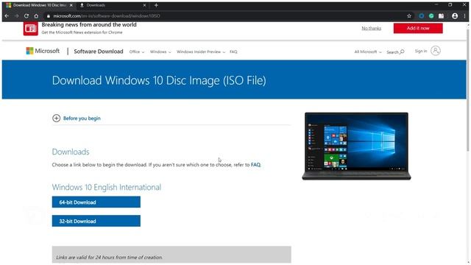The height and width of the screenshot is (265, 471).
Task: Restore down the Chrome window
Action: pos(450,5)
